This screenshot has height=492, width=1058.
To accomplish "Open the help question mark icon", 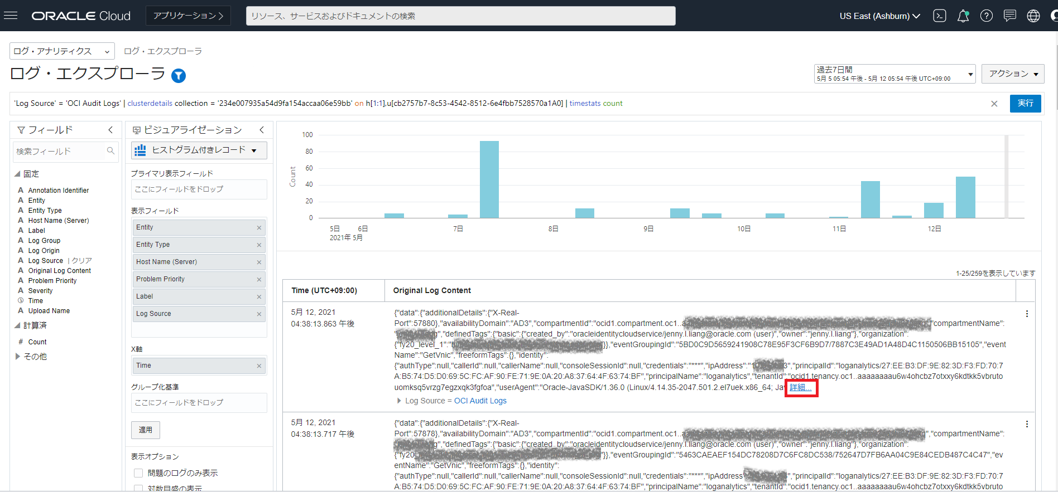I will pyautogui.click(x=987, y=16).
